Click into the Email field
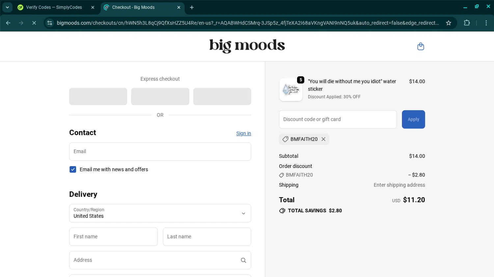The height and width of the screenshot is (277, 494). click(x=160, y=151)
